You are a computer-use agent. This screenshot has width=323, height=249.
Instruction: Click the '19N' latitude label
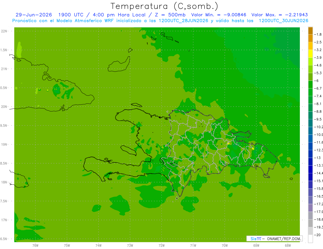[5, 145]
